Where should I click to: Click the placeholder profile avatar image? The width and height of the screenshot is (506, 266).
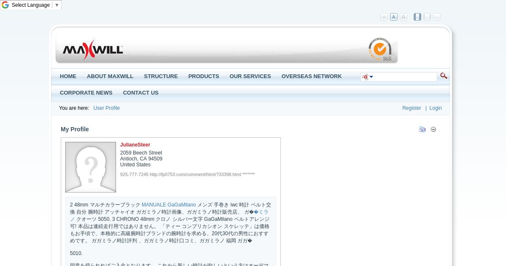coord(91,167)
